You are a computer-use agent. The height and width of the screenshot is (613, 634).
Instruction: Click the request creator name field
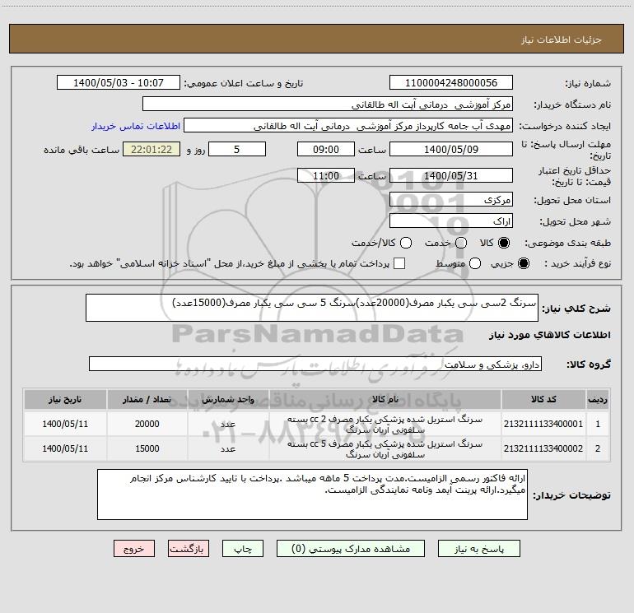(x=348, y=126)
